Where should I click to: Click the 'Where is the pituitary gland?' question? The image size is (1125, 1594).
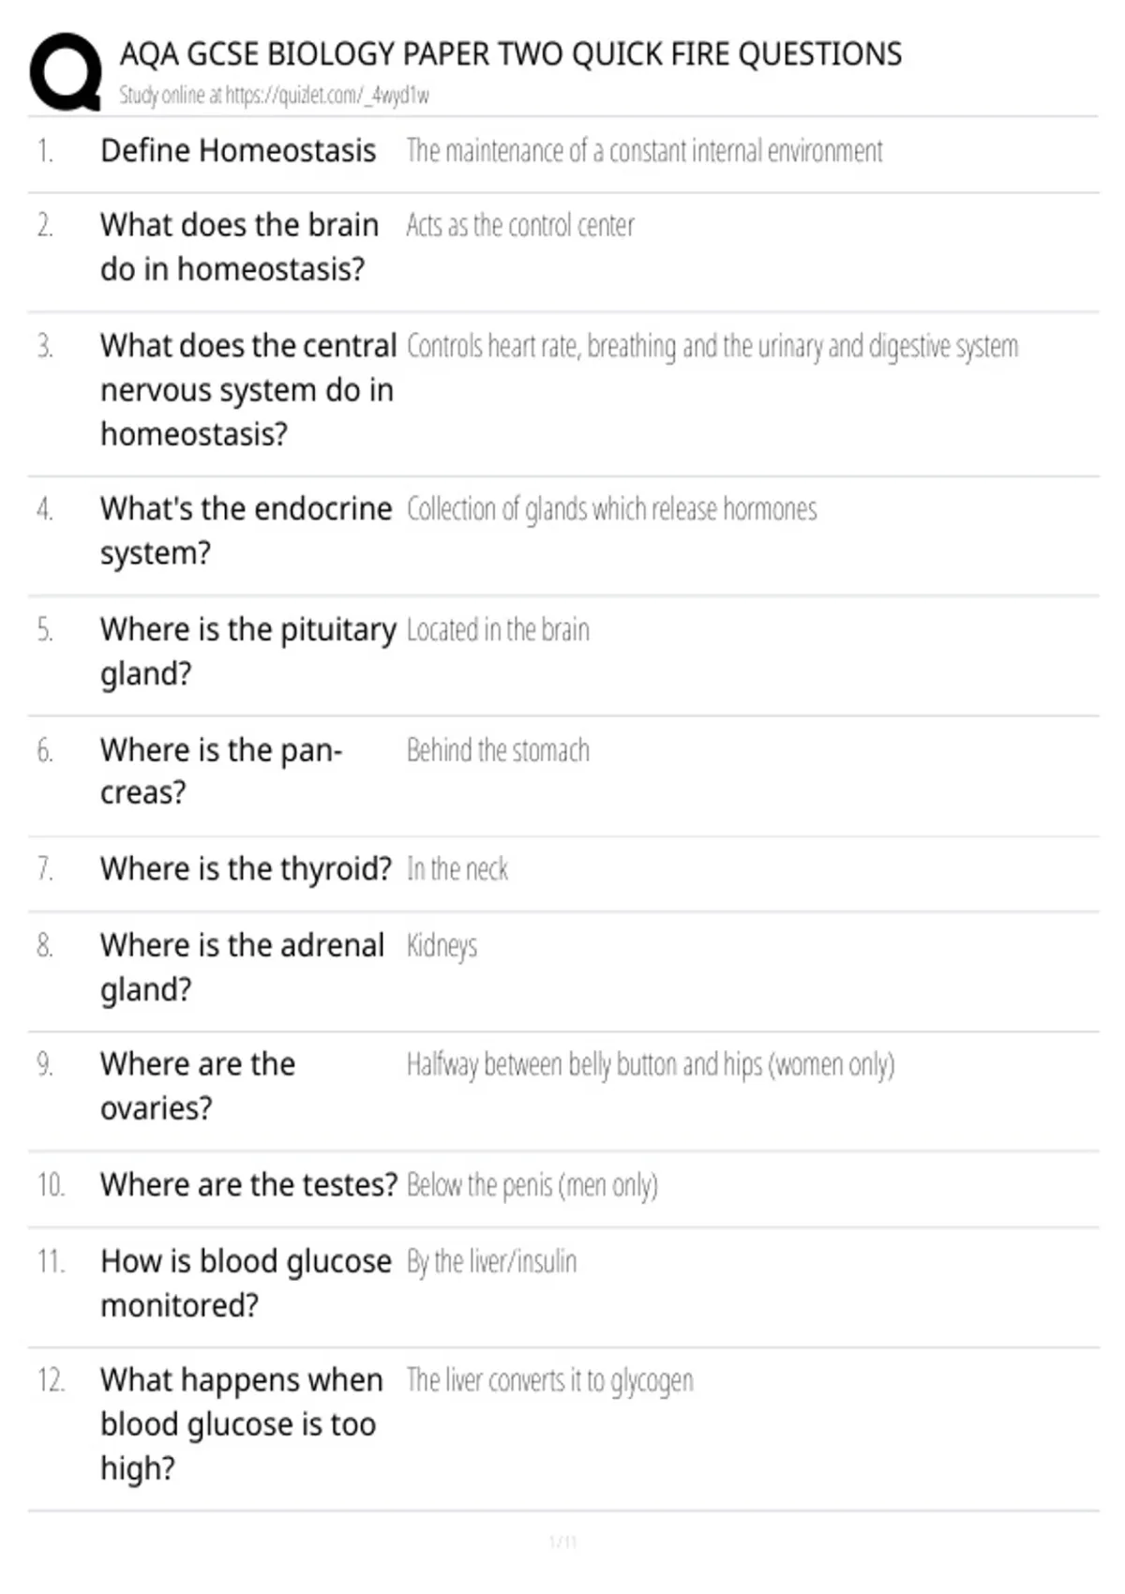pyautogui.click(x=248, y=651)
